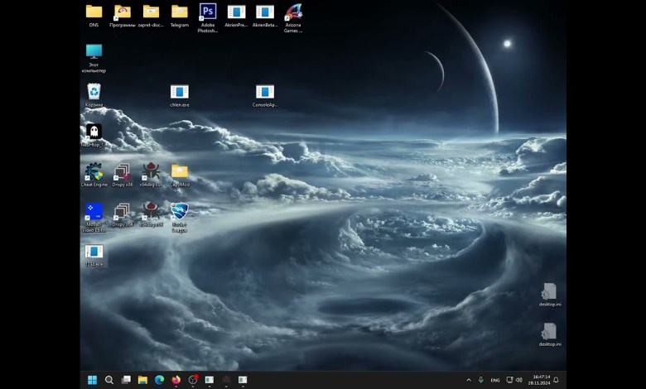Image resolution: width=646 pixels, height=389 pixels.
Task: Switch to console app right of taskbar x64dbg
Action: (x=243, y=380)
